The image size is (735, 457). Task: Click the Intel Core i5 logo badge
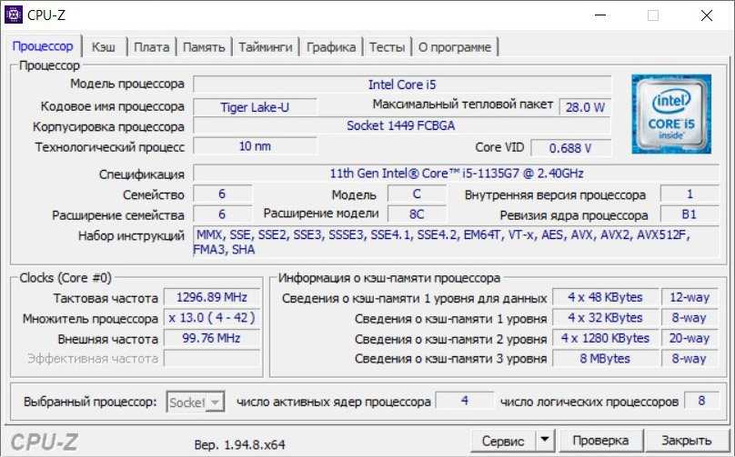click(x=671, y=115)
